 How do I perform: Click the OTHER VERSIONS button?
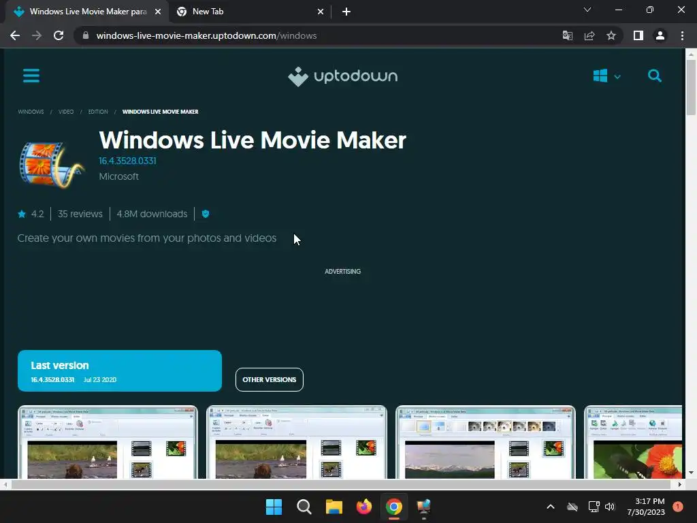pos(270,380)
